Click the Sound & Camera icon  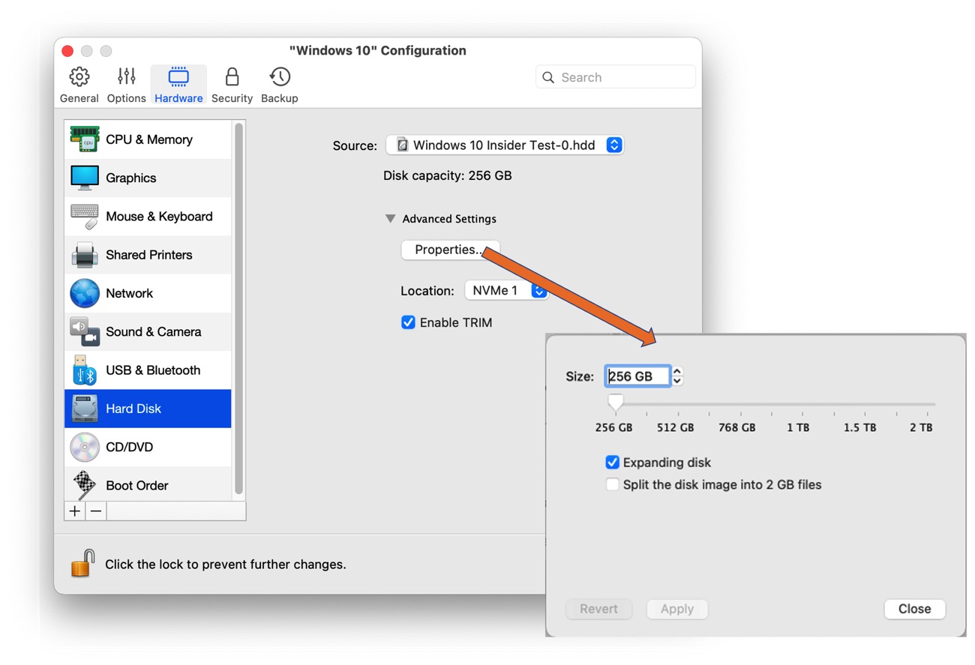pos(85,331)
